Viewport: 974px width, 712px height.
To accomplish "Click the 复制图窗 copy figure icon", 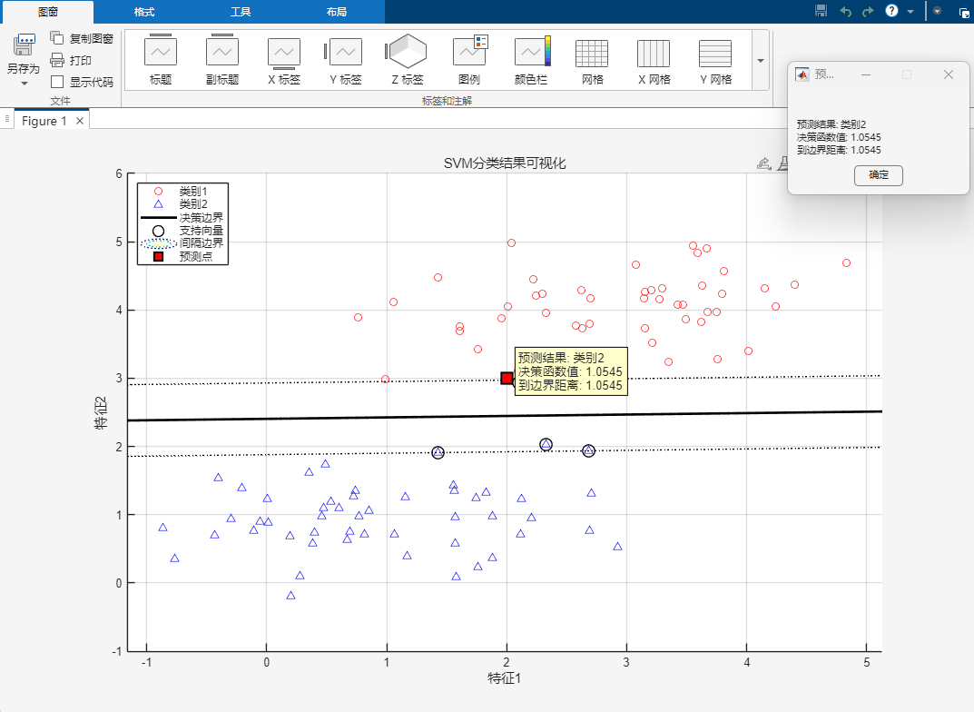I will (x=57, y=38).
